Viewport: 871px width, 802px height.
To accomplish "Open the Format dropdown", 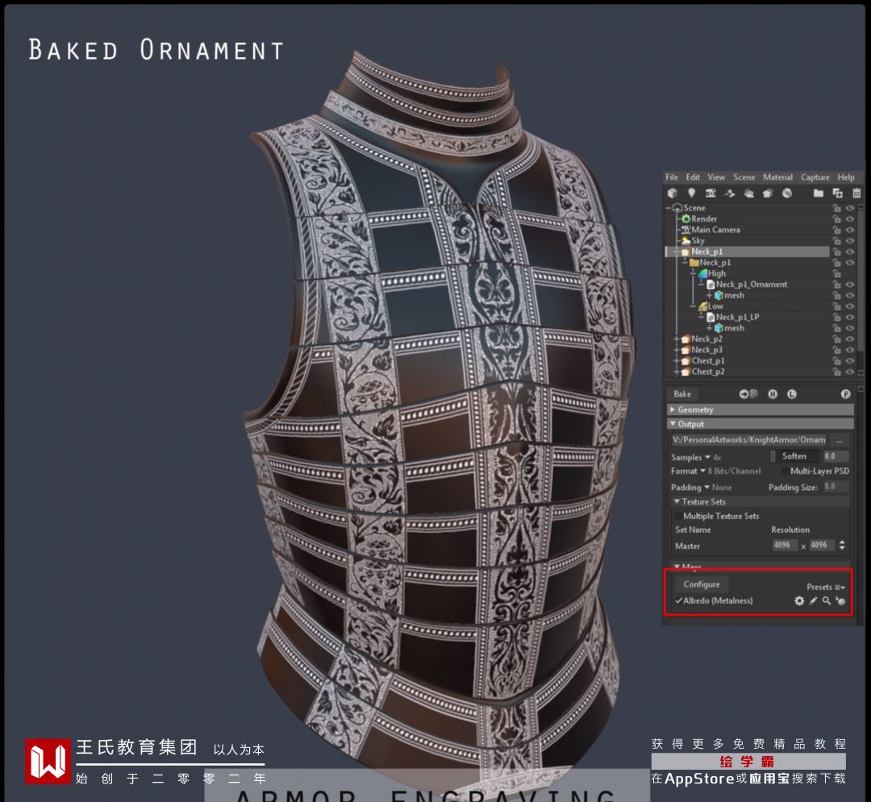I will click(715, 472).
